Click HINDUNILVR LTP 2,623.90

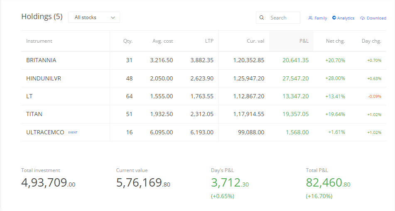pyautogui.click(x=202, y=78)
